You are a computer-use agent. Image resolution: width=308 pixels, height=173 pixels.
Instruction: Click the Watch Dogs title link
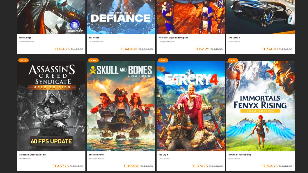25,38
